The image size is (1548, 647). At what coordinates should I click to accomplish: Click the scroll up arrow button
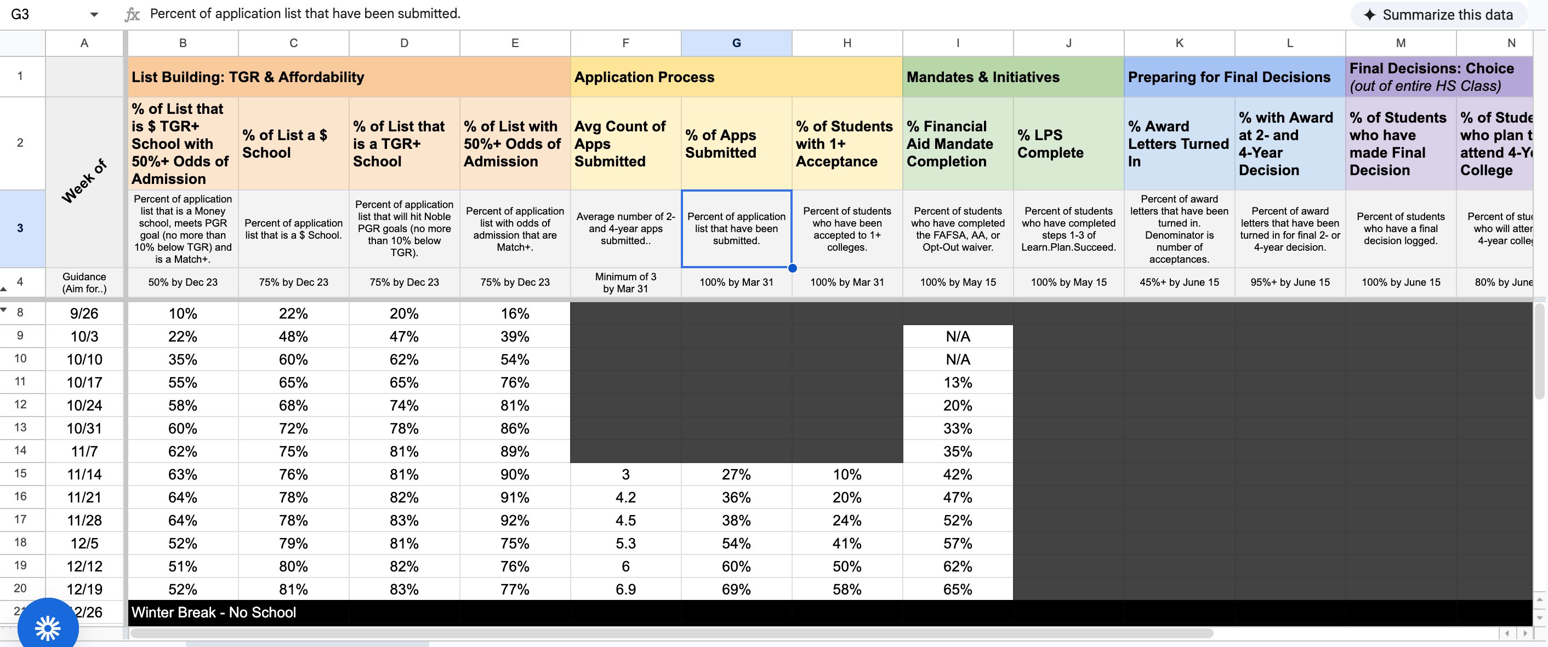[x=1540, y=599]
